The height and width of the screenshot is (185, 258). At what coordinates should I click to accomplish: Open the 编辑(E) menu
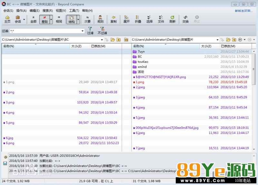pyautogui.click(x=35, y=11)
